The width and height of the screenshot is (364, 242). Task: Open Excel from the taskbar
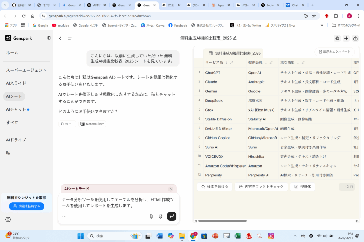click(237, 236)
